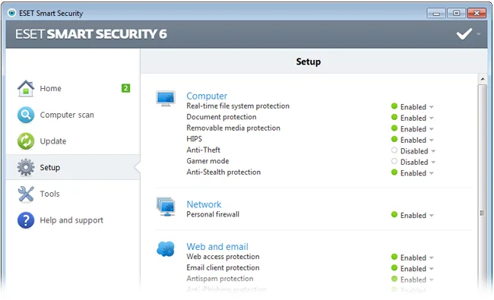Open the Tools section label
Viewport: 494px width, 300px height.
pyautogui.click(x=49, y=194)
